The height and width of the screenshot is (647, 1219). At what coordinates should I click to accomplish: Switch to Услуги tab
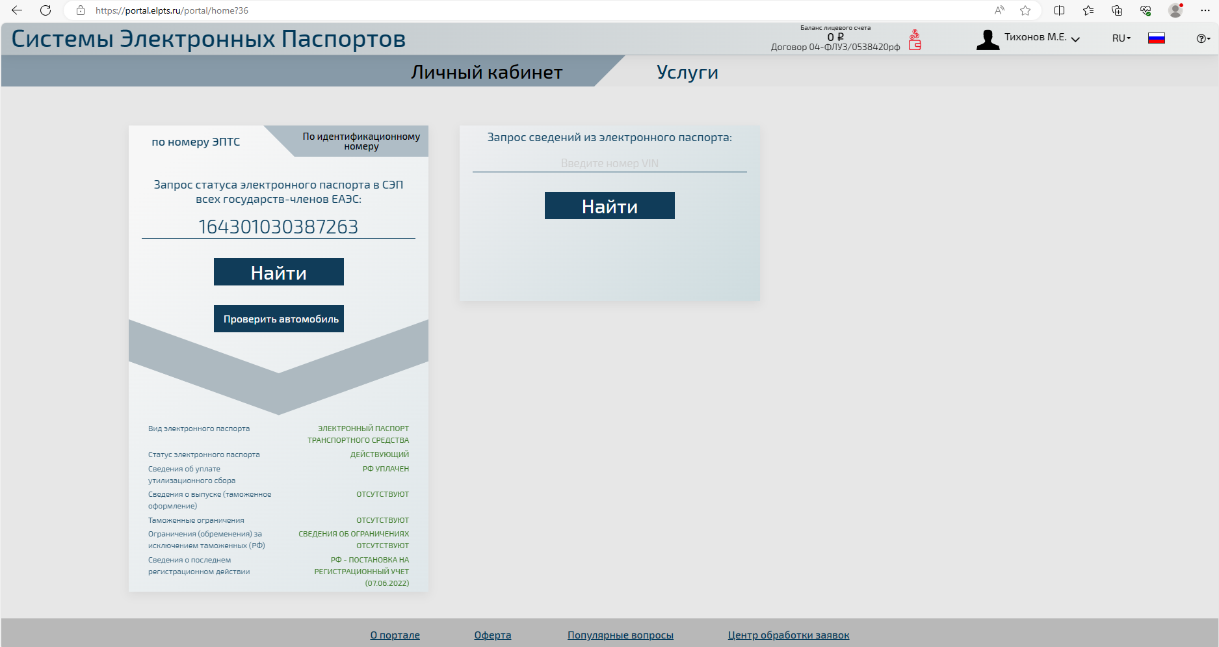(687, 72)
